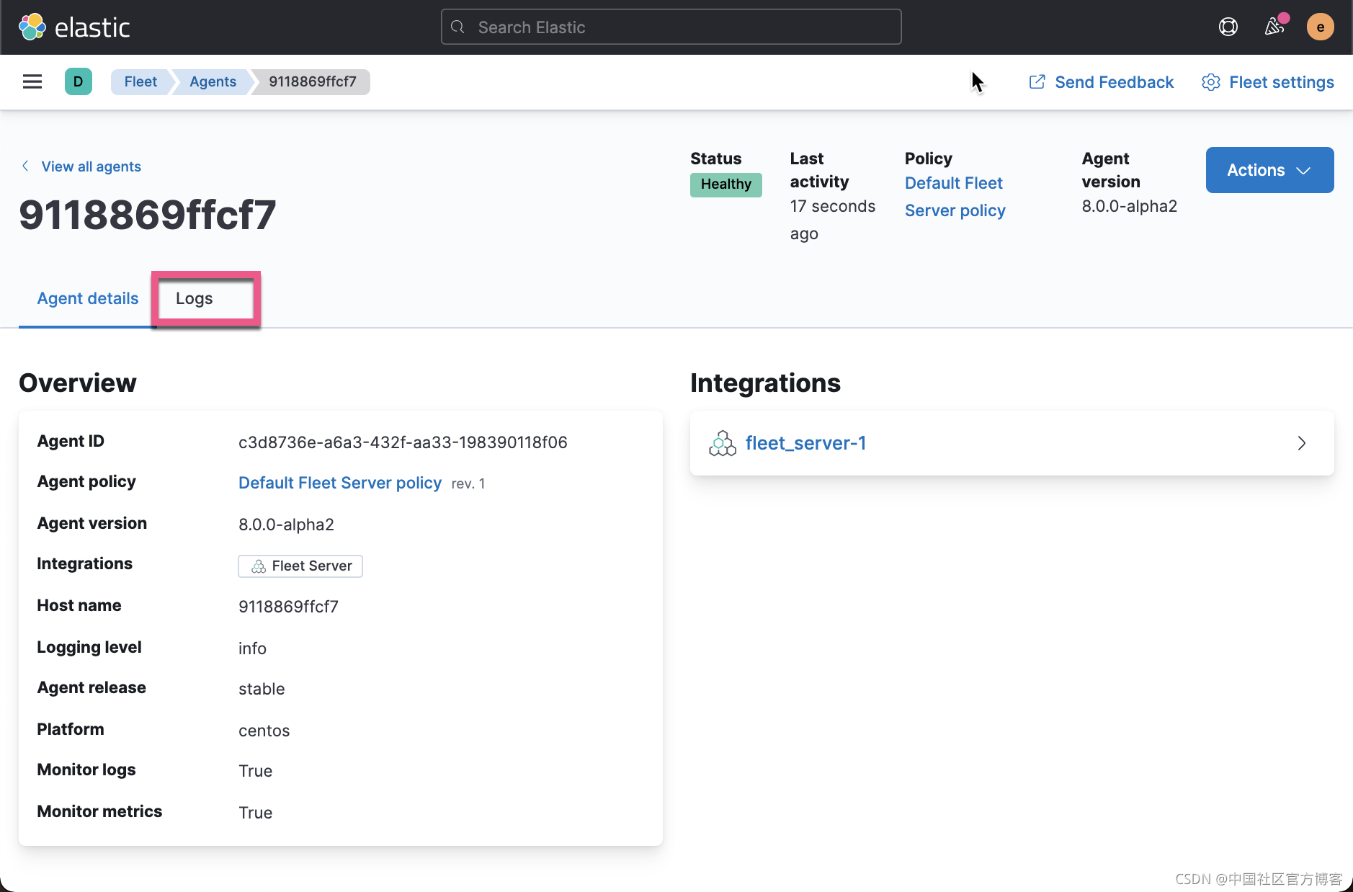Click the Monitor metrics True value

(255, 813)
